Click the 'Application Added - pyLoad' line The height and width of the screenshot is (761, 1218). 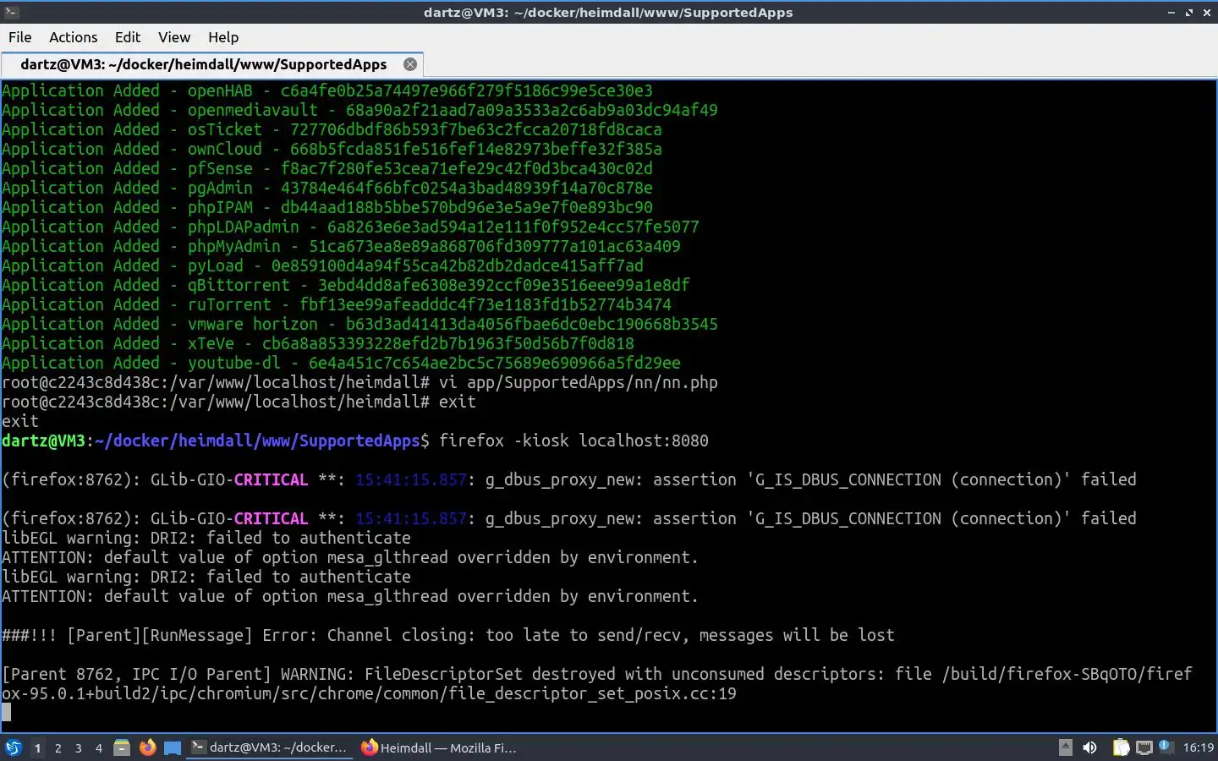[x=322, y=266]
